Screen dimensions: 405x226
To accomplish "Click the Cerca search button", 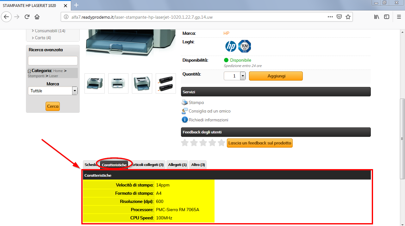I will click(53, 106).
